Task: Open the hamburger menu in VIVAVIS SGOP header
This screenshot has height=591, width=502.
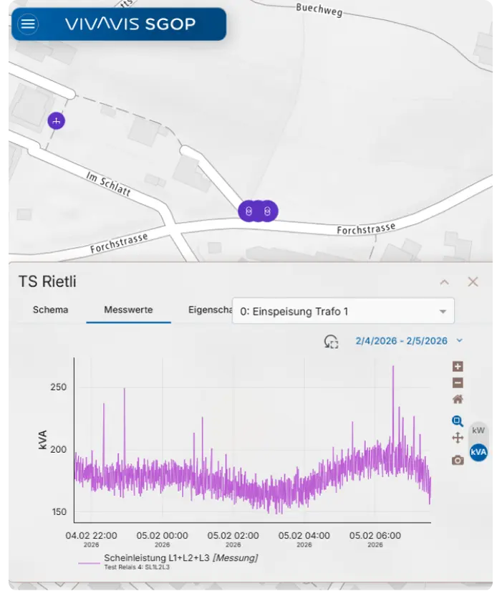Action: 28,24
